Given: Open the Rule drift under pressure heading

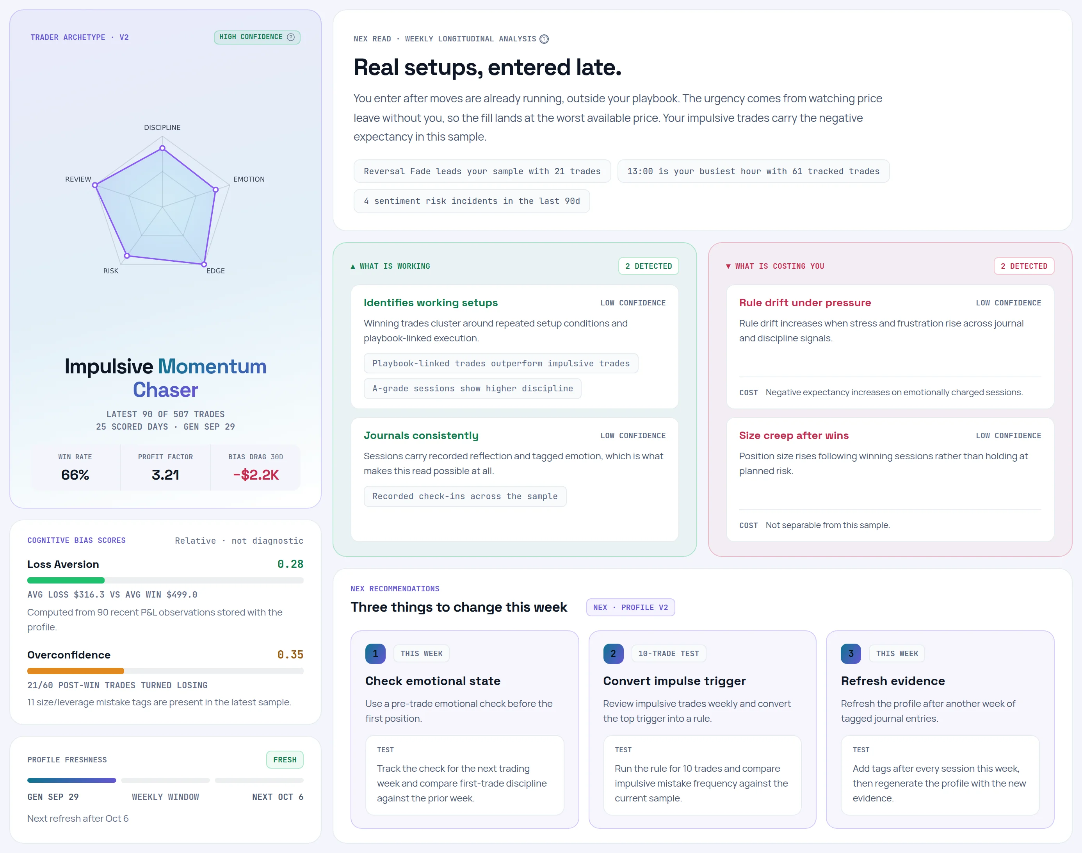Looking at the screenshot, I should pos(805,303).
